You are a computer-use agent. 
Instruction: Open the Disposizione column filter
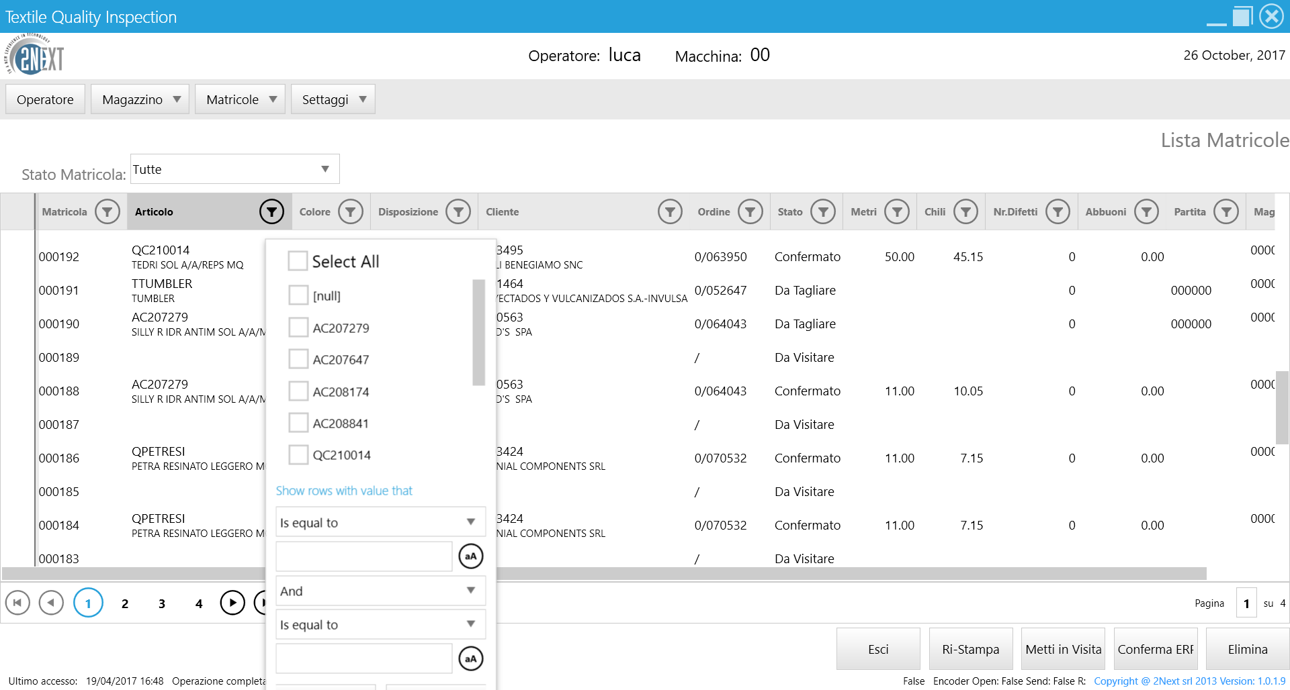tap(458, 211)
